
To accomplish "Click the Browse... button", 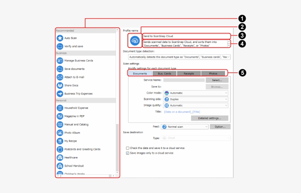I will tap(217, 87).
